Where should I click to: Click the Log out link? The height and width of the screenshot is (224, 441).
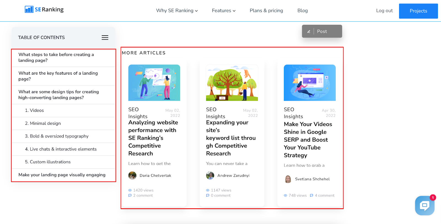[384, 11]
